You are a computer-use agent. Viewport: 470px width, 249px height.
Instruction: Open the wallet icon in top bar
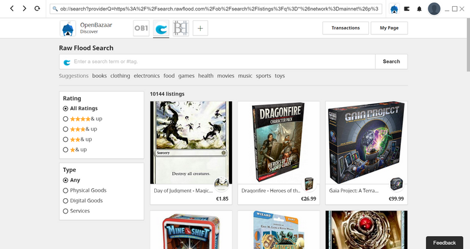[x=407, y=9]
